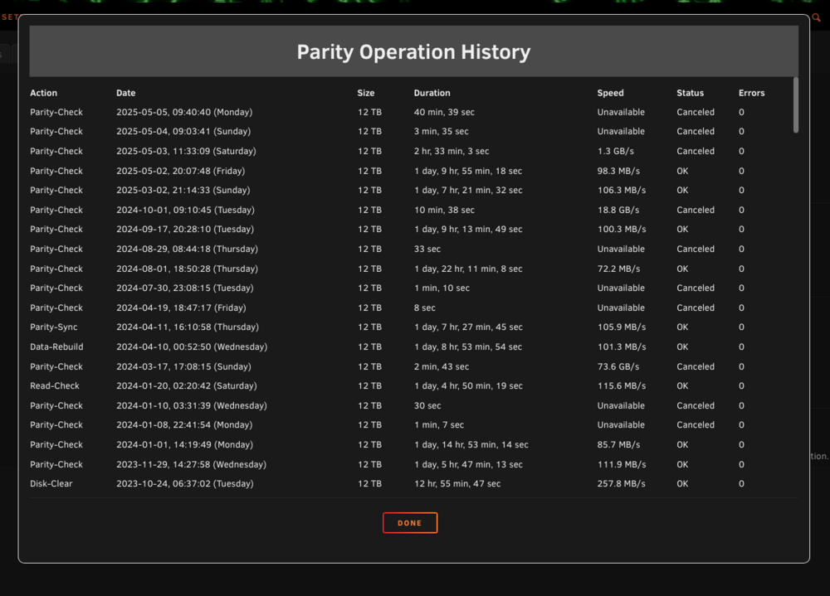This screenshot has width=830, height=596.
Task: Select date 2024-07-30, 23:08:15 (Tuesday)
Action: tap(185, 288)
